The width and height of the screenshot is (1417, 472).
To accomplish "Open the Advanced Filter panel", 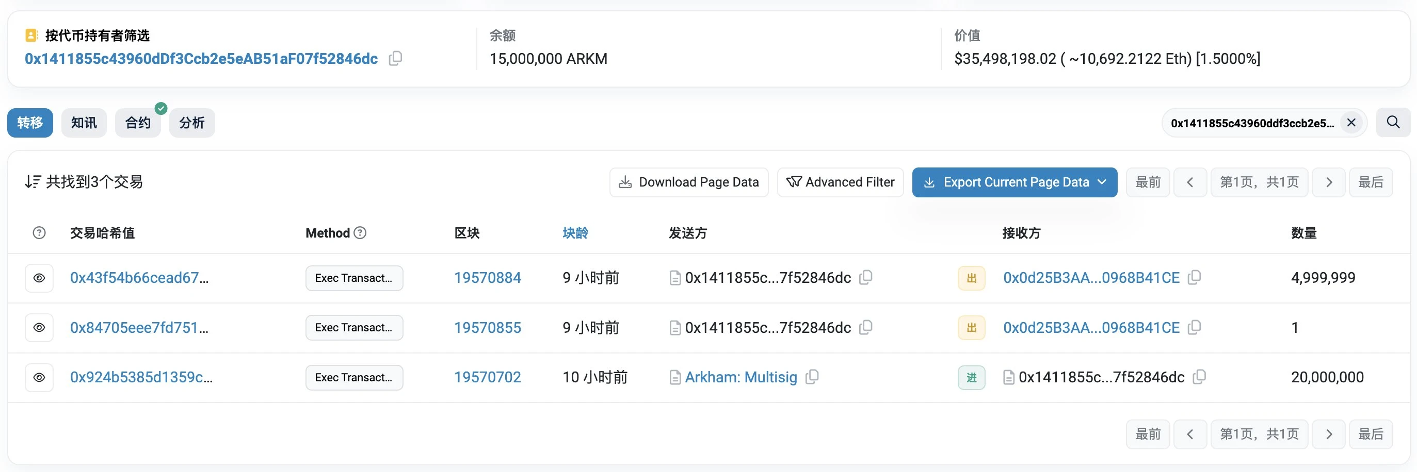I will coord(840,182).
